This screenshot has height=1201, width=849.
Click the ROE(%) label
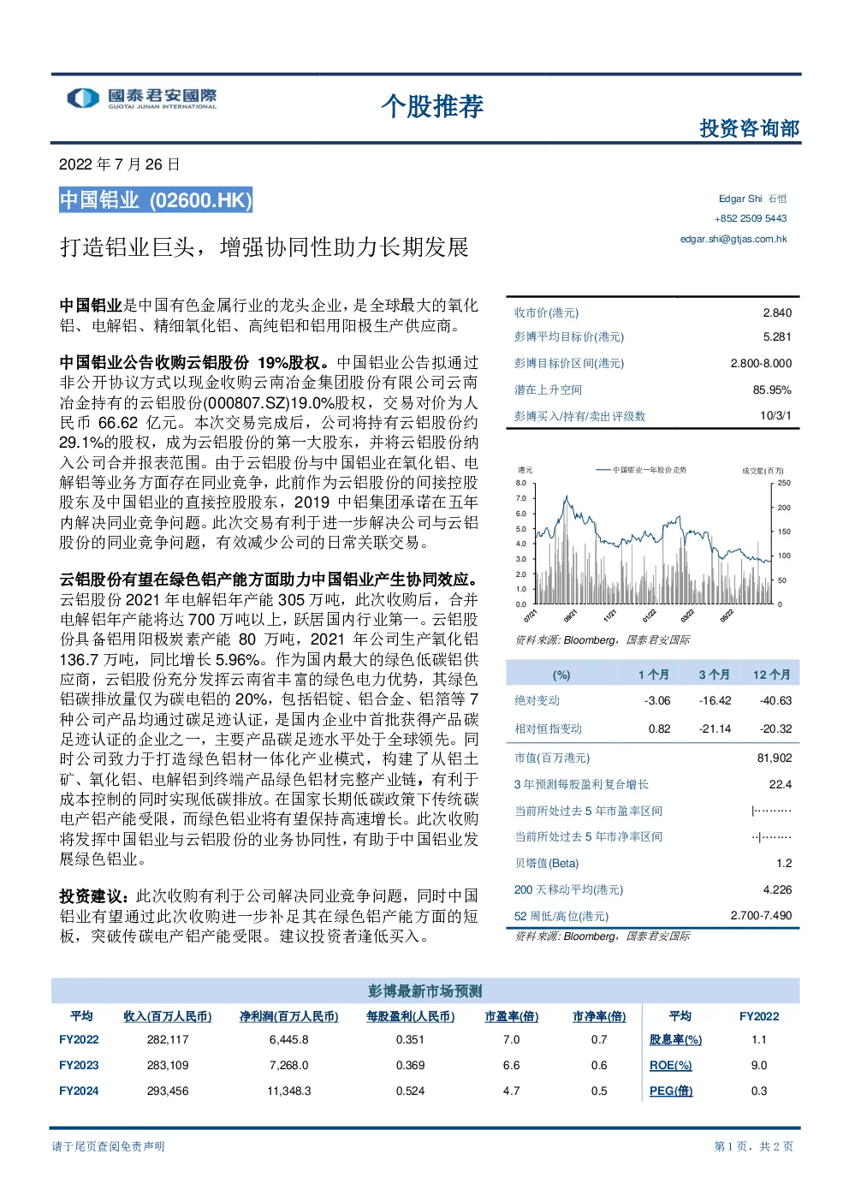pos(670,1066)
